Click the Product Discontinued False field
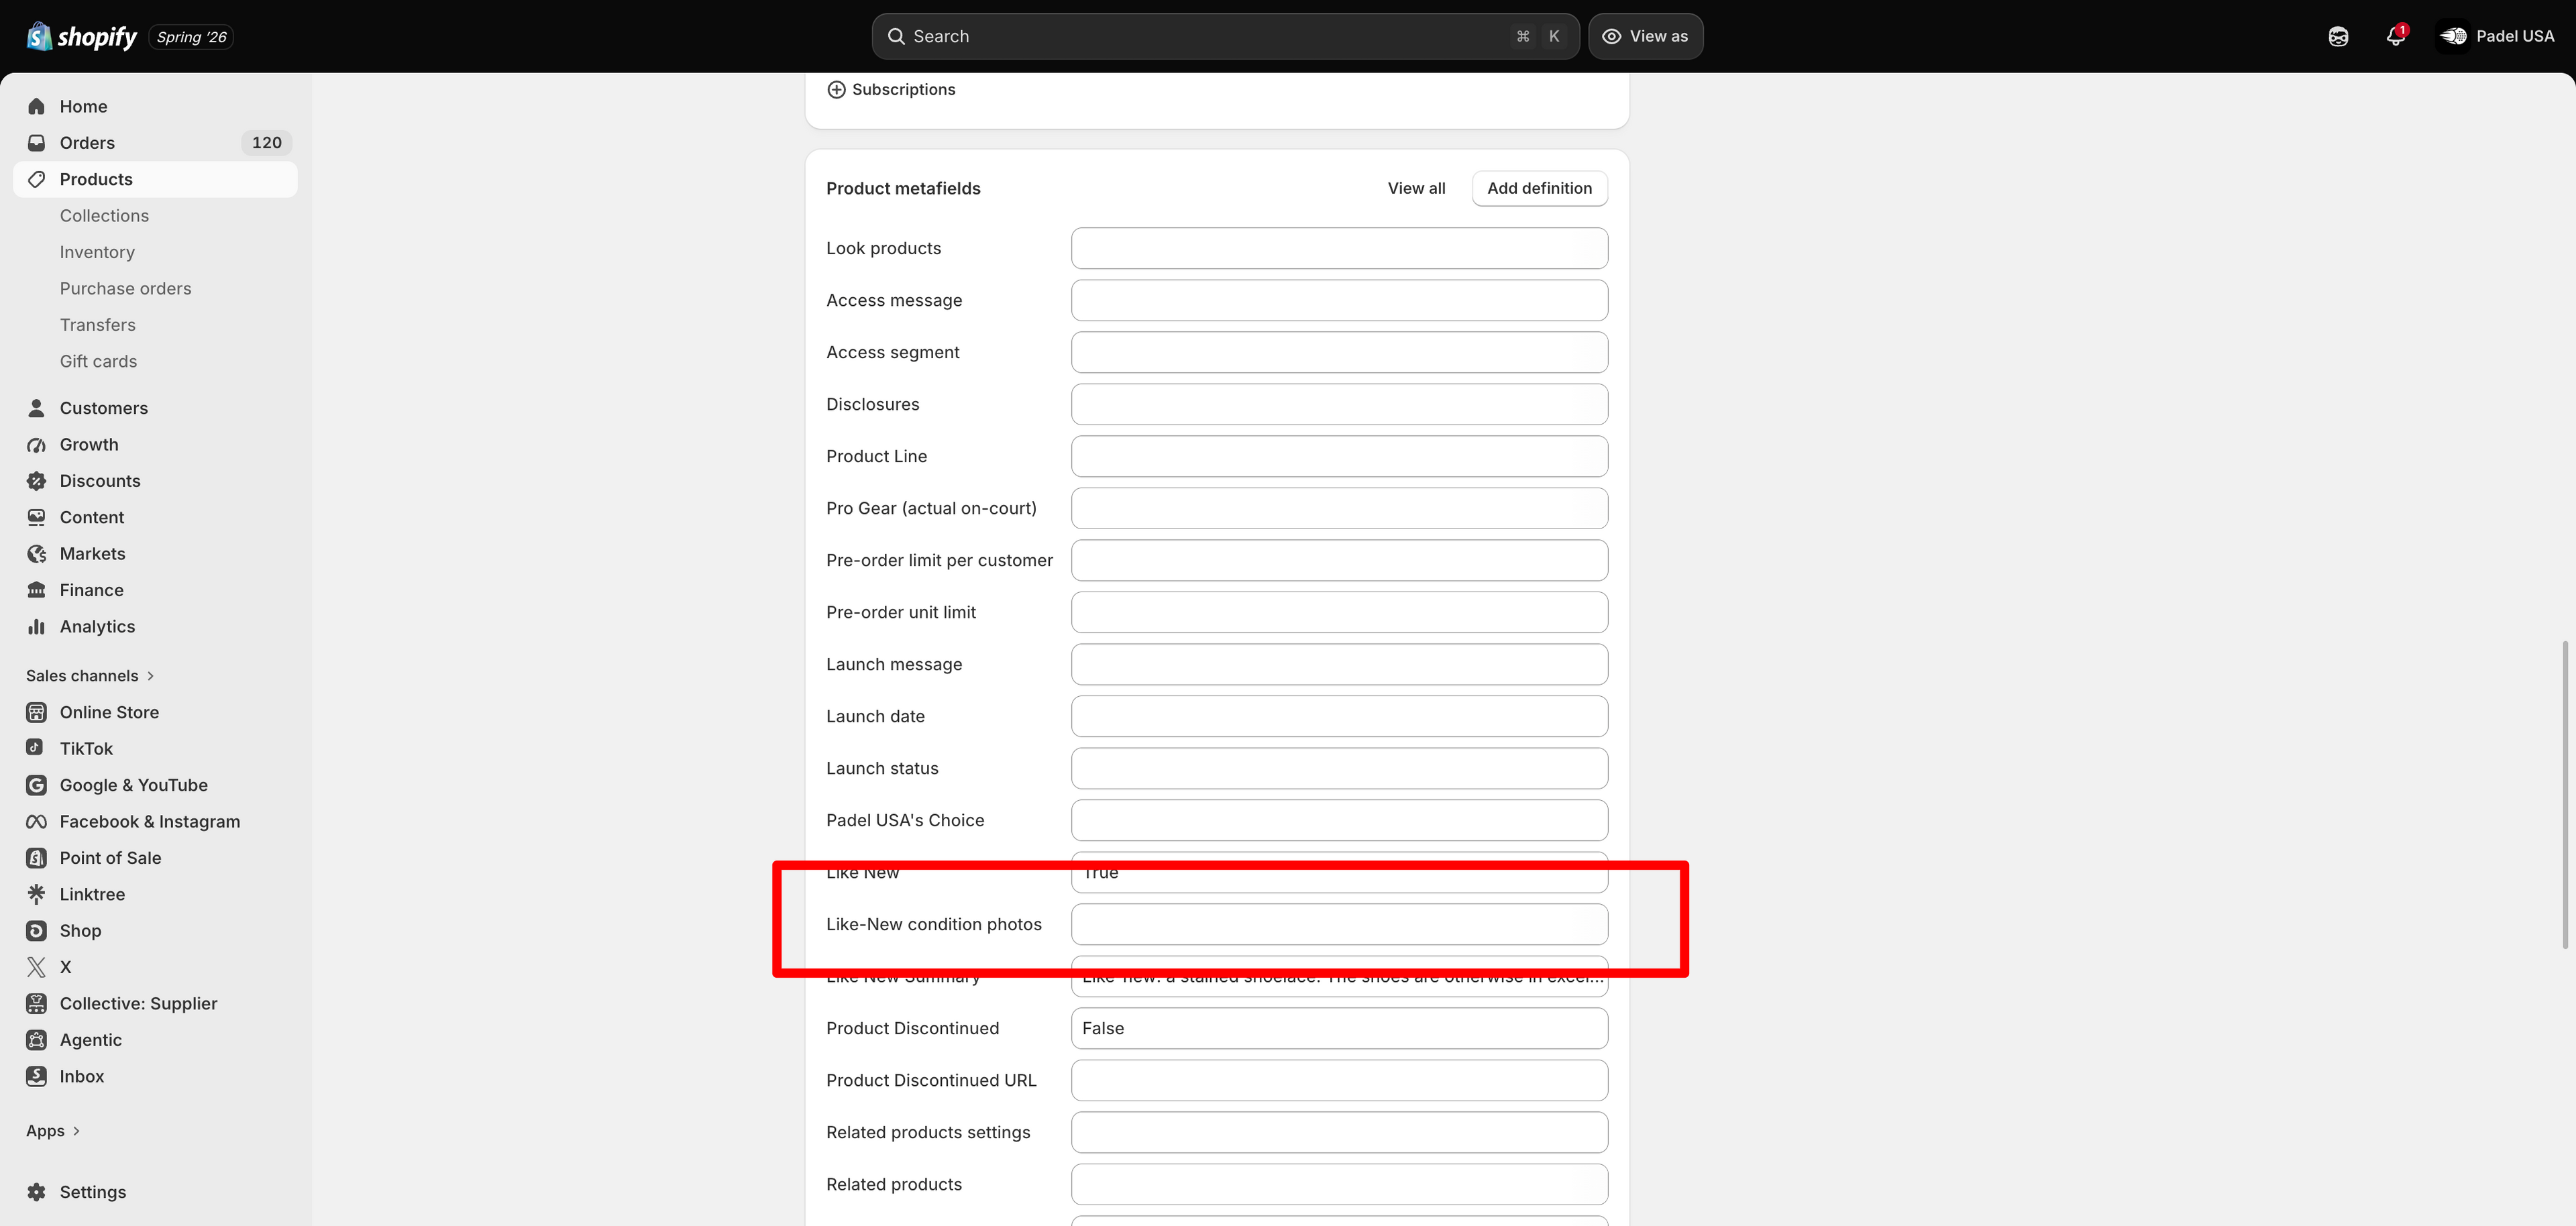2576x1226 pixels. tap(1339, 1028)
